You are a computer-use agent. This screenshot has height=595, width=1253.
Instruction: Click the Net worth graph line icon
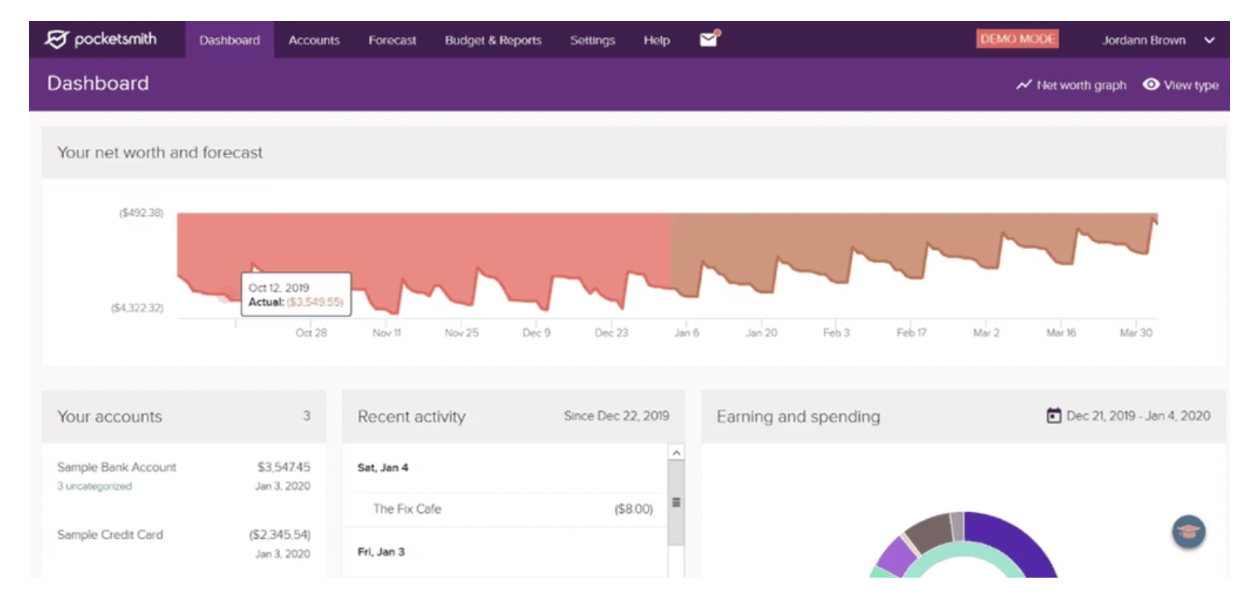[x=1023, y=85]
